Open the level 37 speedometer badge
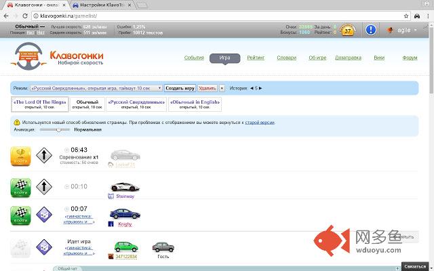 348,30
